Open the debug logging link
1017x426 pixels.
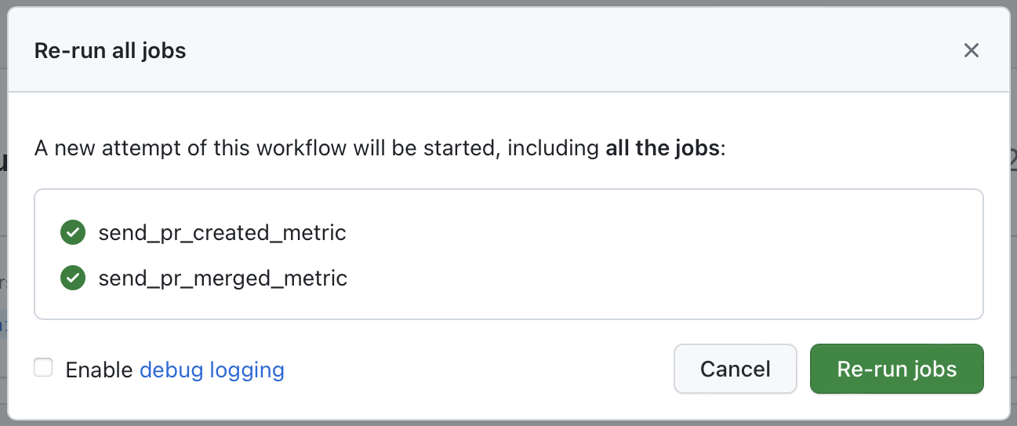tap(212, 370)
